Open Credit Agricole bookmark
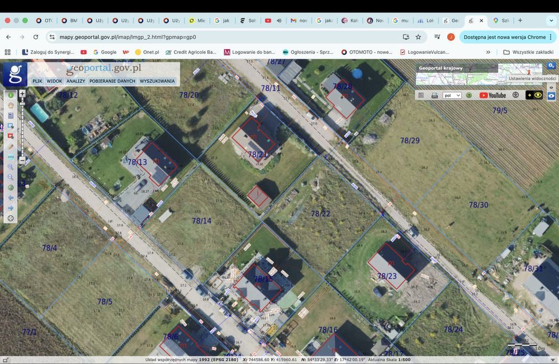The image size is (559, 364). tap(191, 52)
